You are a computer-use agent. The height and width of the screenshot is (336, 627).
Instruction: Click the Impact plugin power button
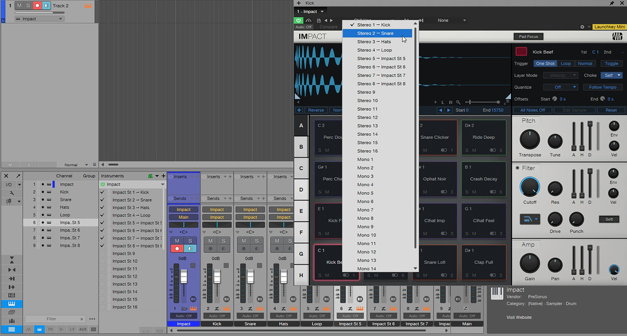pyautogui.click(x=299, y=20)
